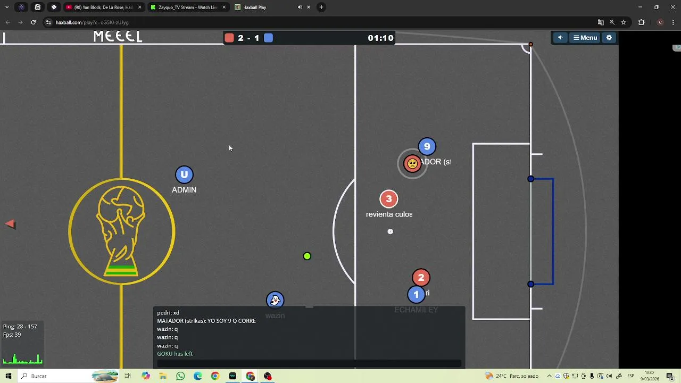Open pinned tab with diamond icon
This screenshot has width=681, height=383.
54,7
